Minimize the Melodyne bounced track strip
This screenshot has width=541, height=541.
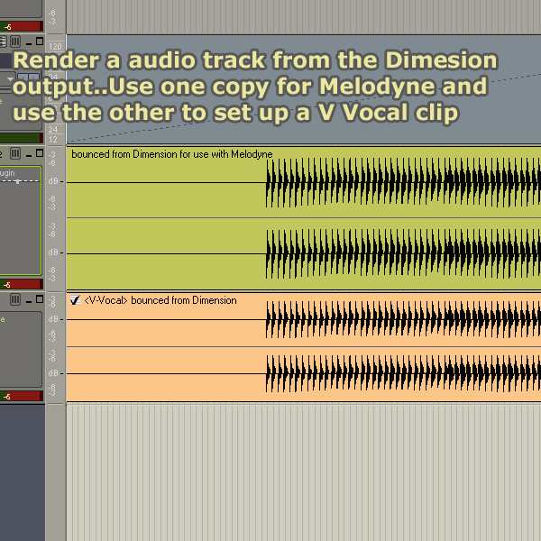28,152
